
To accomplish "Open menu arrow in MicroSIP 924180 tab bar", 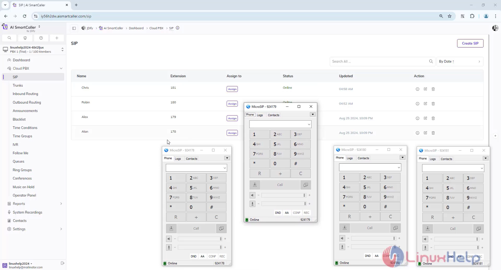I will (402, 157).
